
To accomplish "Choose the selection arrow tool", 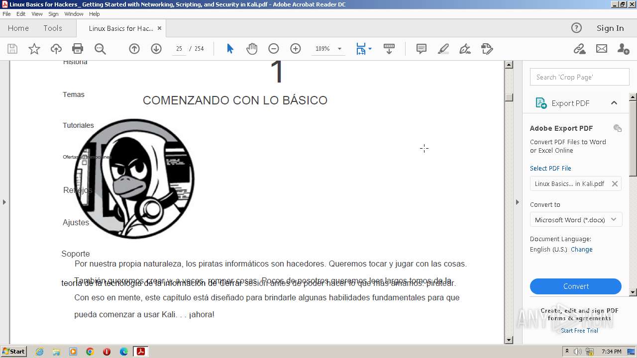I will [230, 49].
